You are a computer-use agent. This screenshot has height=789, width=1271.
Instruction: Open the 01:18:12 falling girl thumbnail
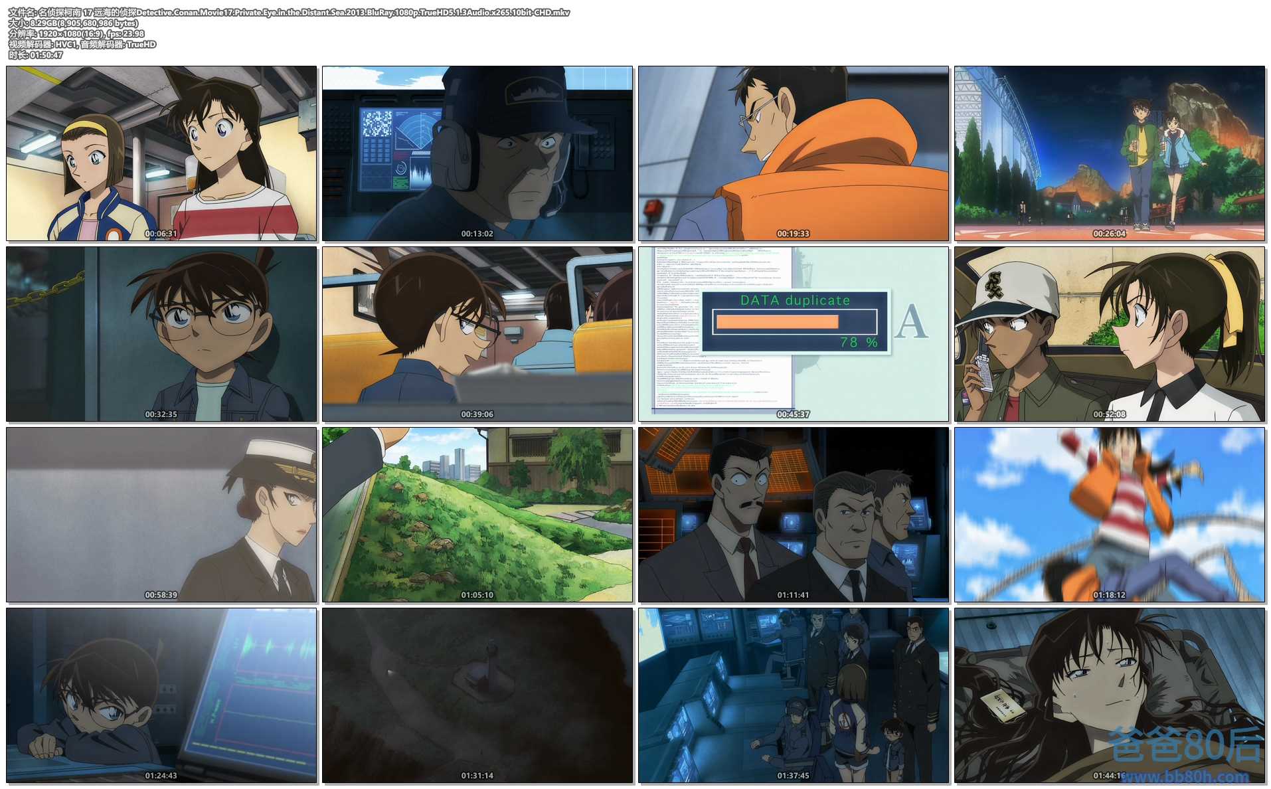point(1110,515)
